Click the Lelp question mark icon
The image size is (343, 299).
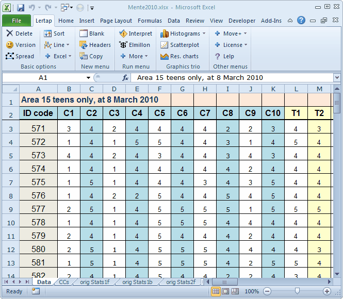[217, 56]
